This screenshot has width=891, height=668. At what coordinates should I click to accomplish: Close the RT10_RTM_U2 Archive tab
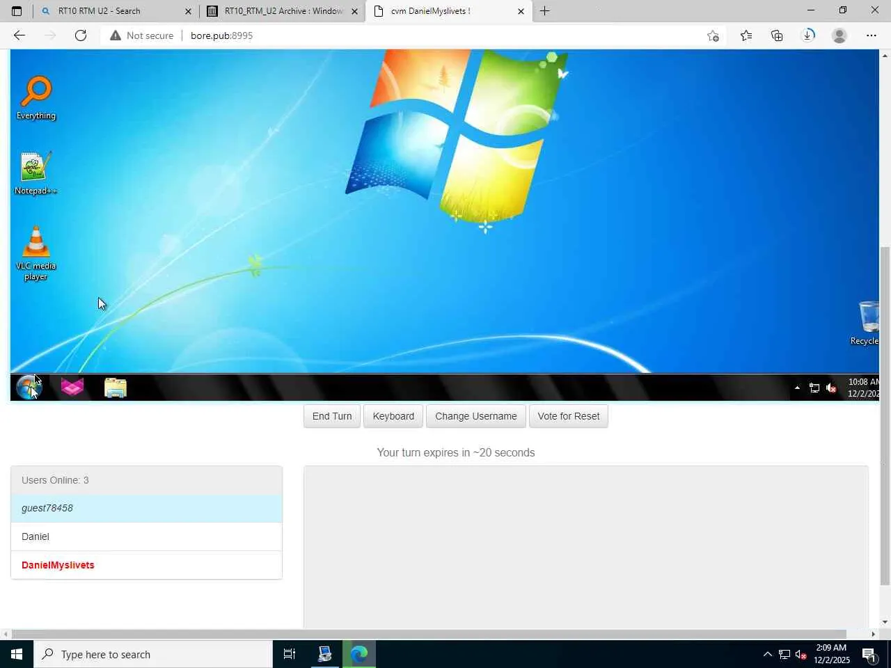[x=354, y=11]
